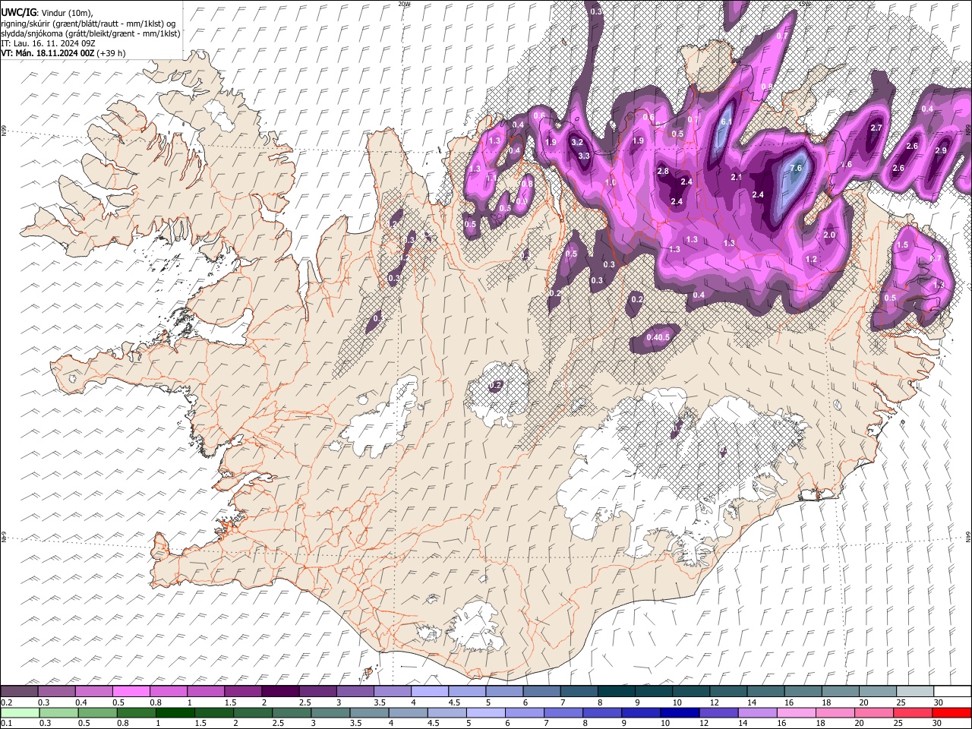Viewport: 972px width, 729px height.
Task: Click the valid time 'VT: Mán. 18.11.2024 00Z'
Action: click(x=47, y=53)
